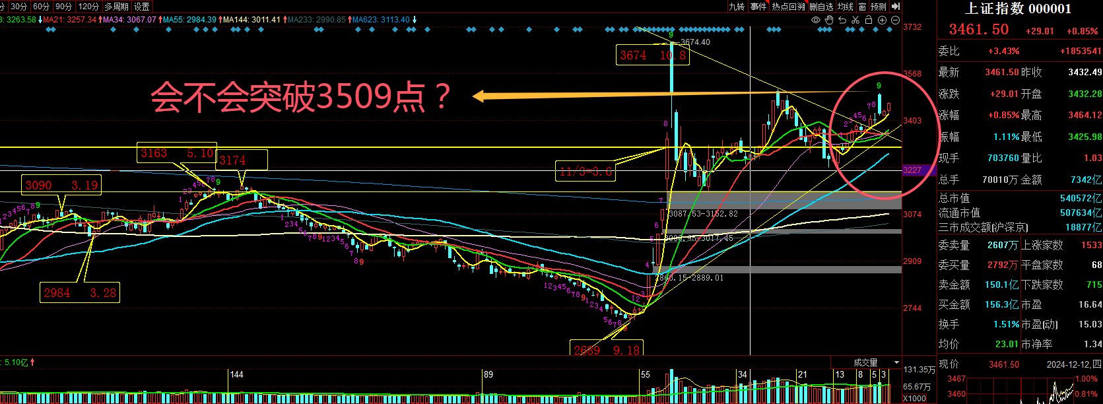1103x404 pixels.
Task: Open the 热点回溯 feature
Action: point(789,7)
